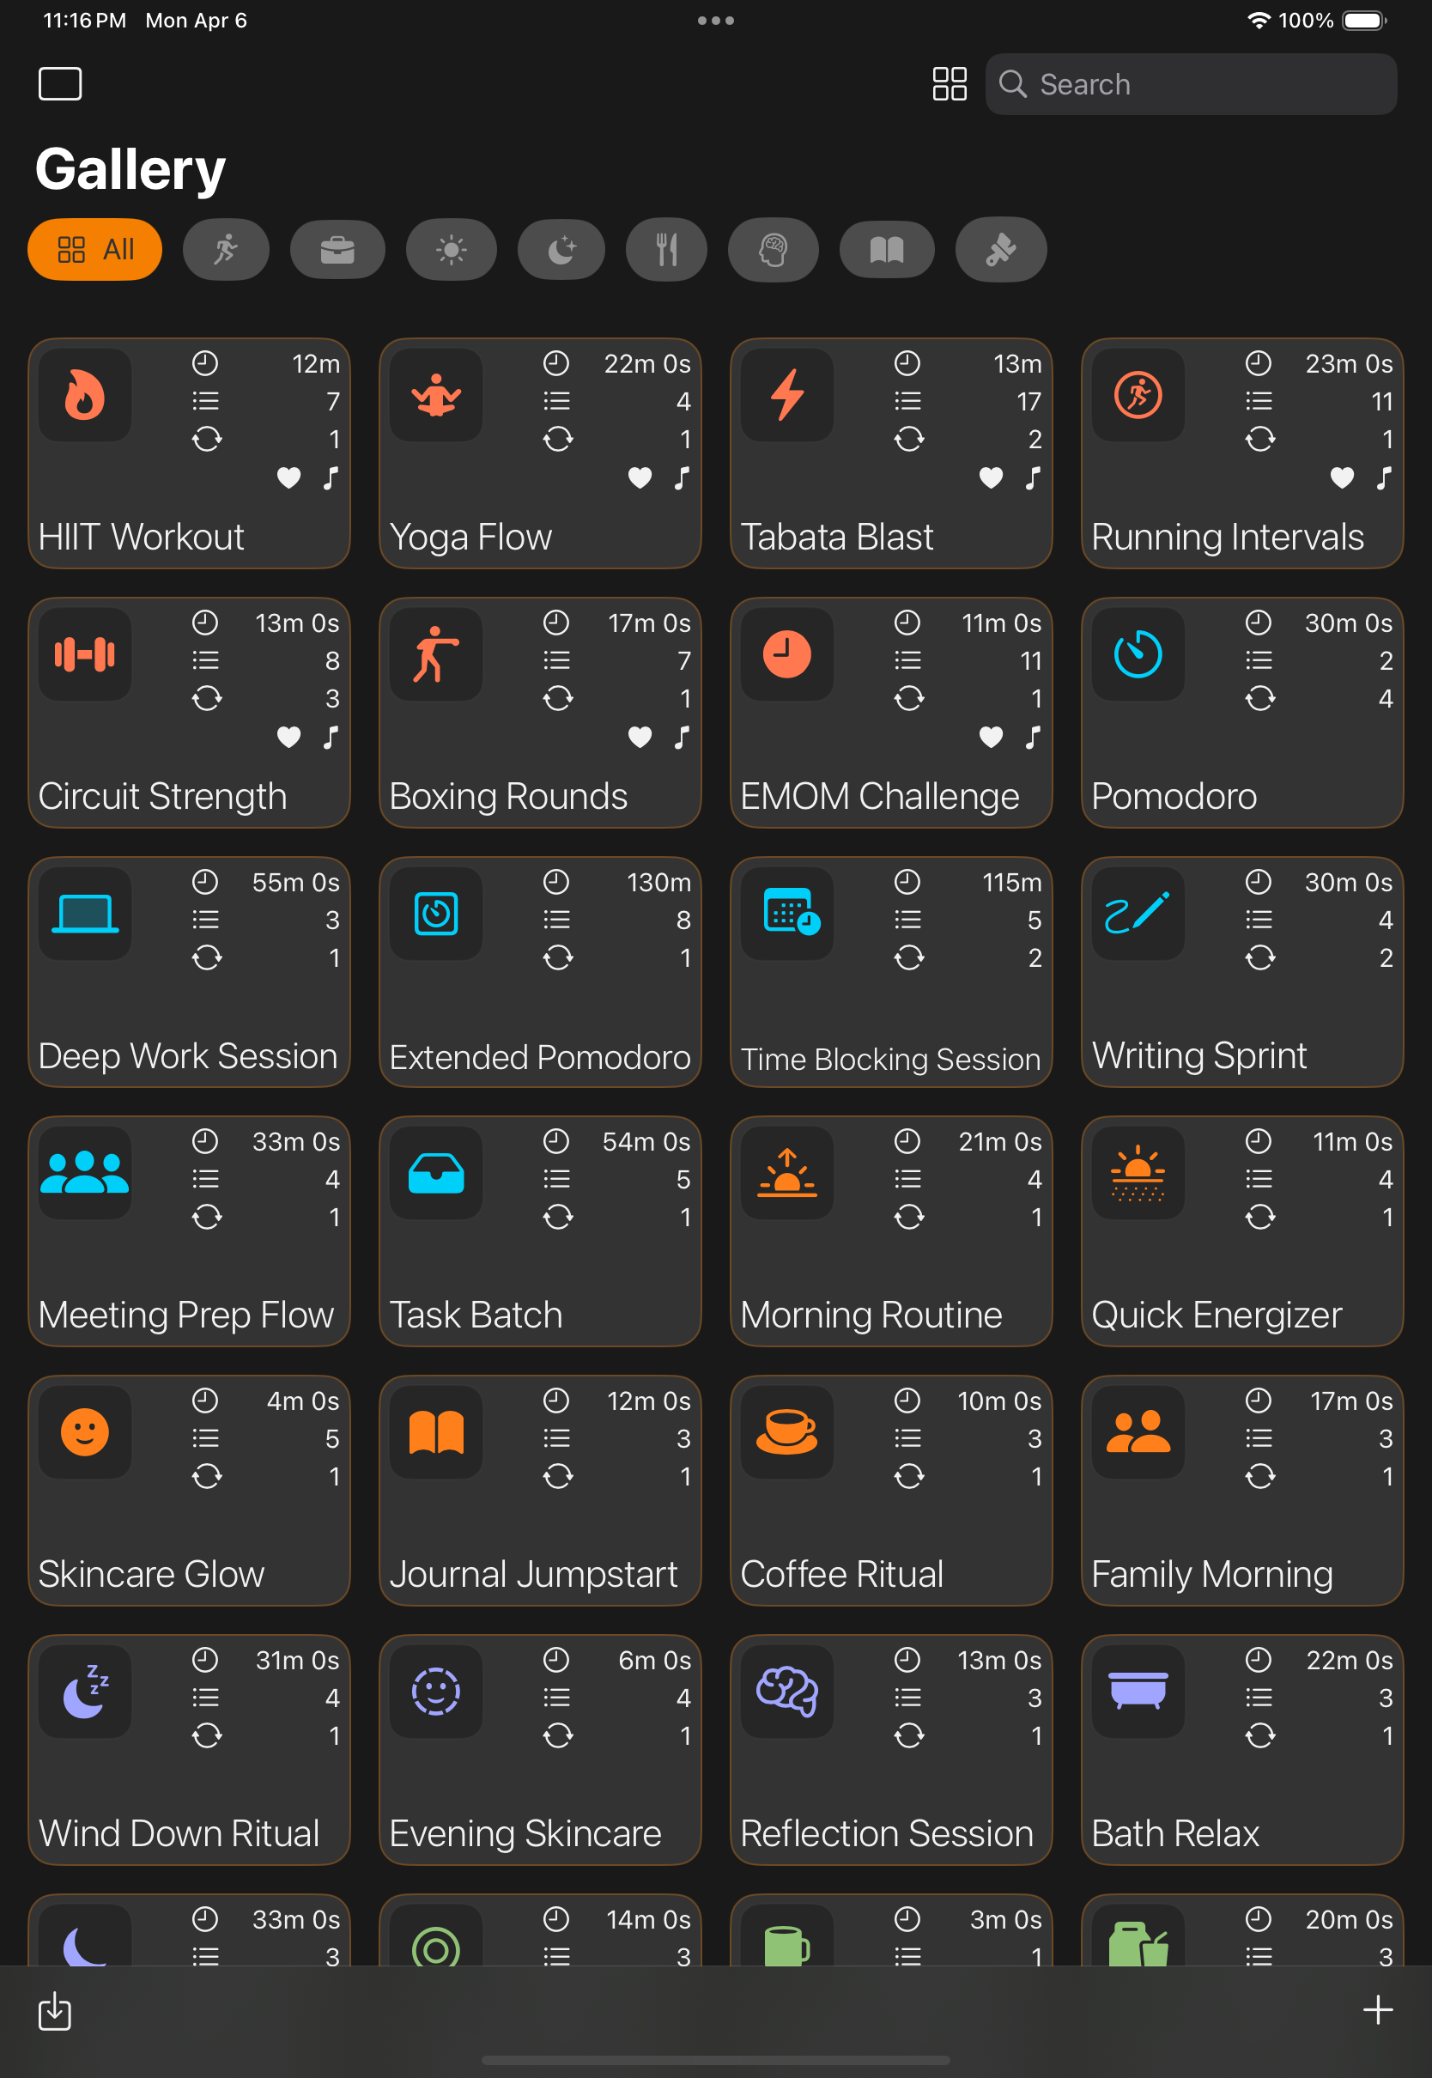Choose the wrench tools category filter

pos(1000,249)
